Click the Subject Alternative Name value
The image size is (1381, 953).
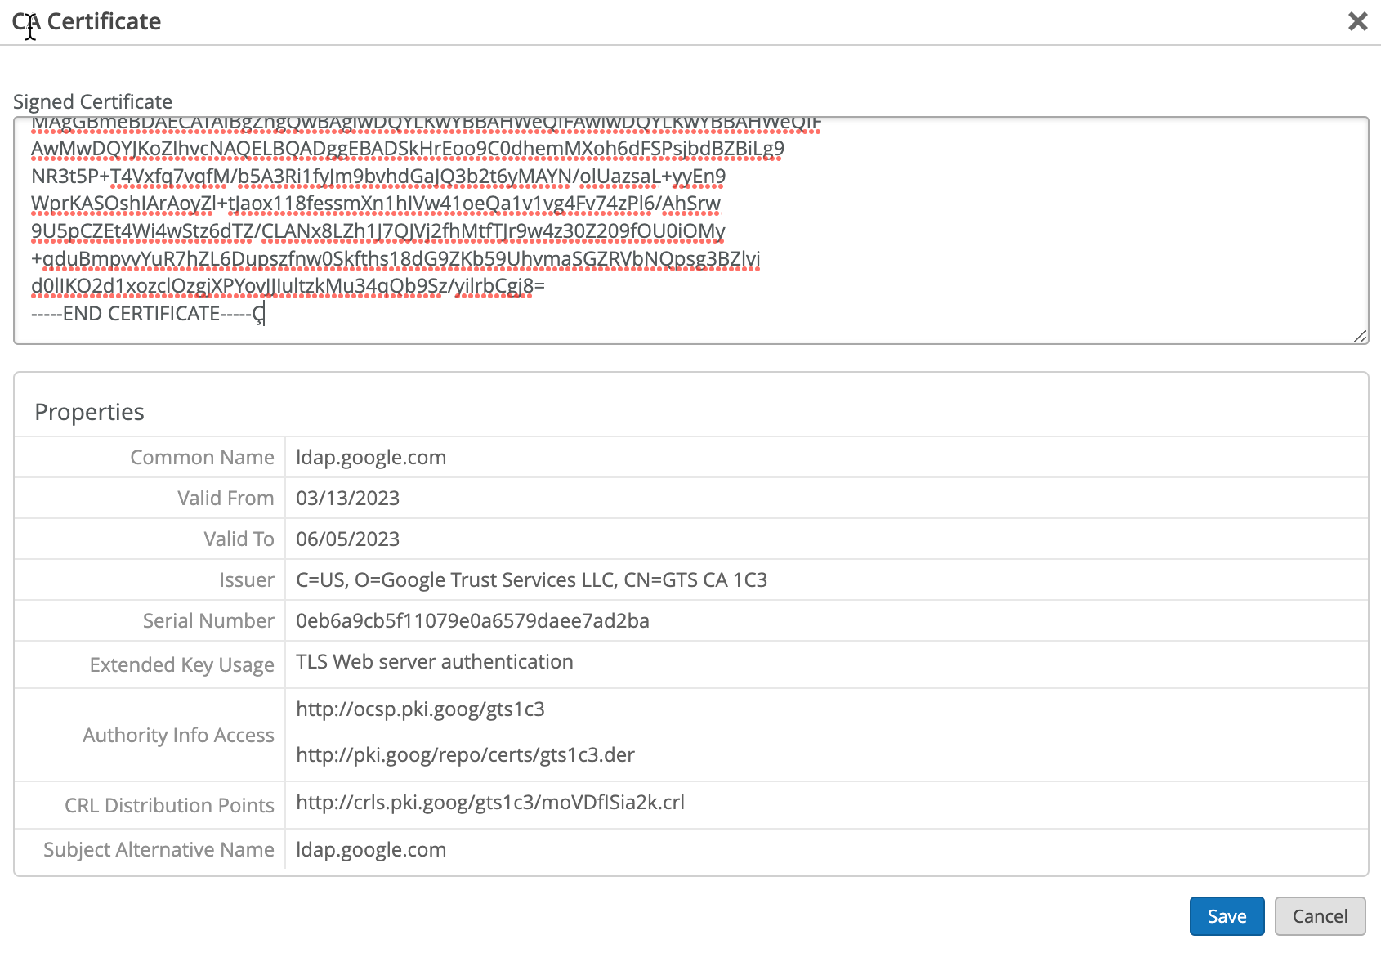[371, 850]
